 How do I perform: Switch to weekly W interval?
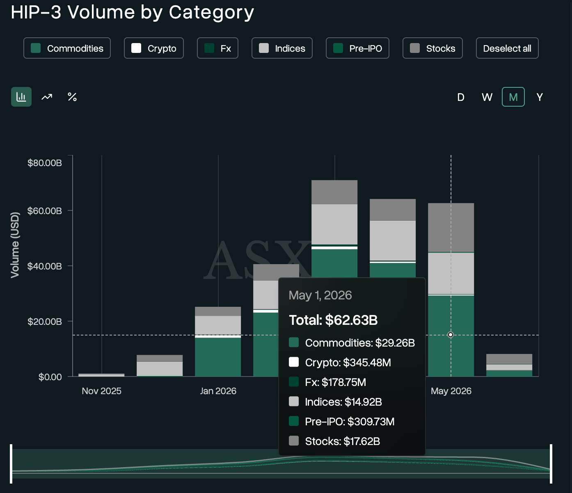coord(487,97)
